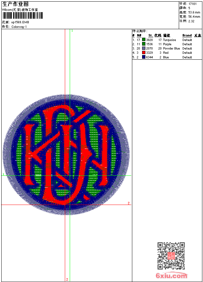203x282 pixels.
Task: Click Default brand in Turquoise row
Action: (187, 40)
